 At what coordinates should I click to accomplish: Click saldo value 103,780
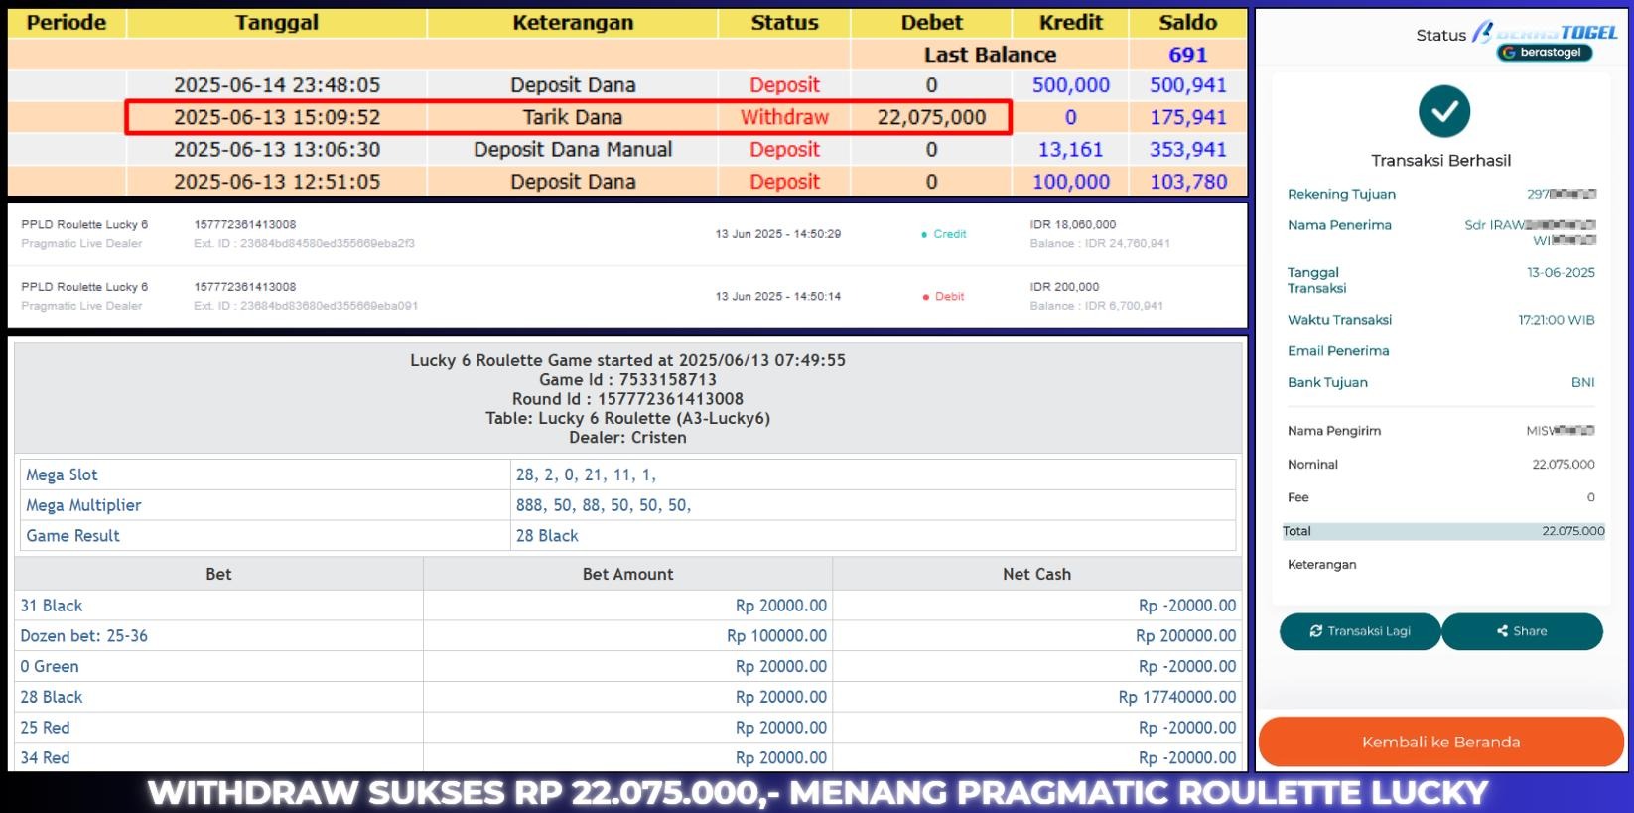pos(1187,182)
